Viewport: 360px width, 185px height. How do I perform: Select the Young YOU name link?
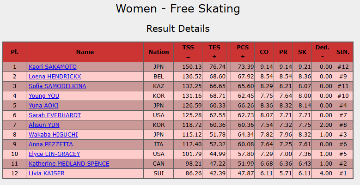coord(44,96)
